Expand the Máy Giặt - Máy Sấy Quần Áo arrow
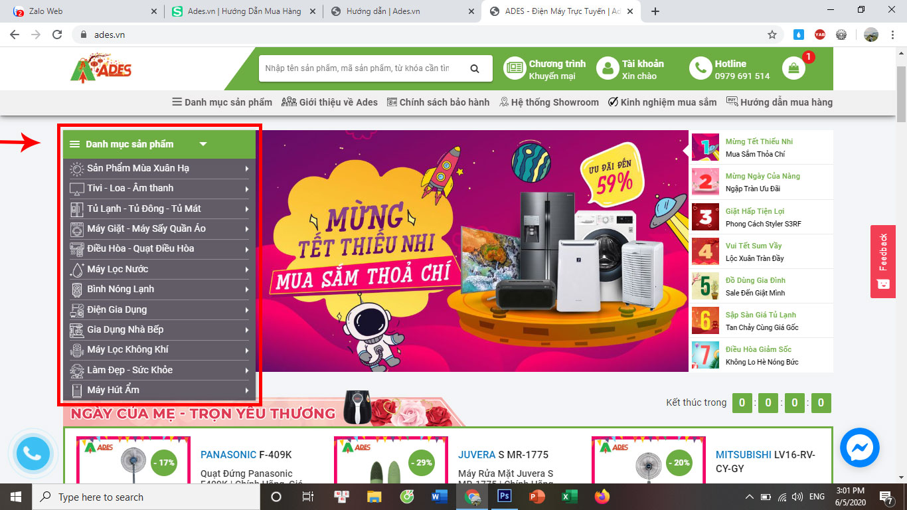Image resolution: width=907 pixels, height=510 pixels. 246,229
